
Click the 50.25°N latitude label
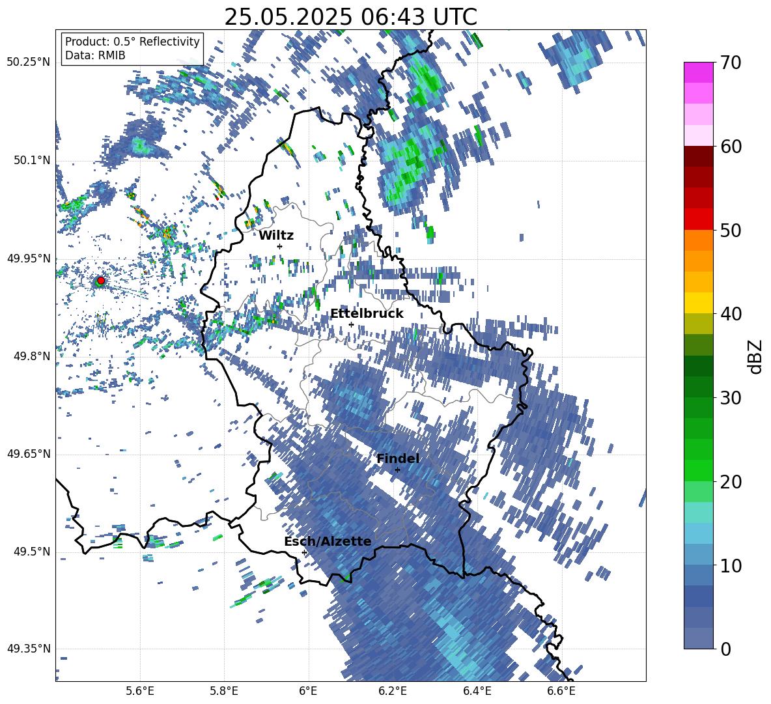pyautogui.click(x=29, y=63)
